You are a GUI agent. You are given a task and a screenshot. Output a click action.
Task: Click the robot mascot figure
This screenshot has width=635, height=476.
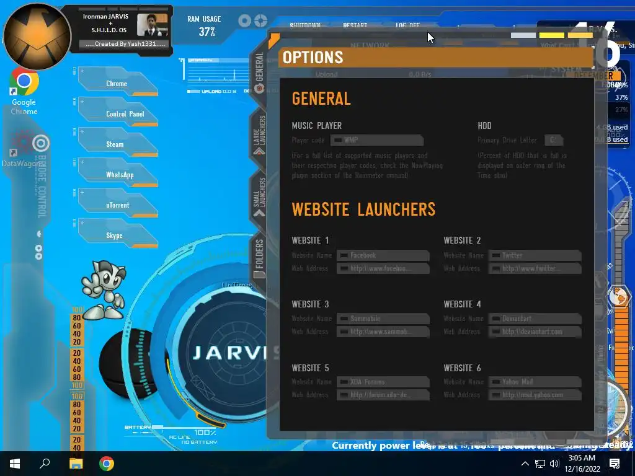(x=104, y=290)
